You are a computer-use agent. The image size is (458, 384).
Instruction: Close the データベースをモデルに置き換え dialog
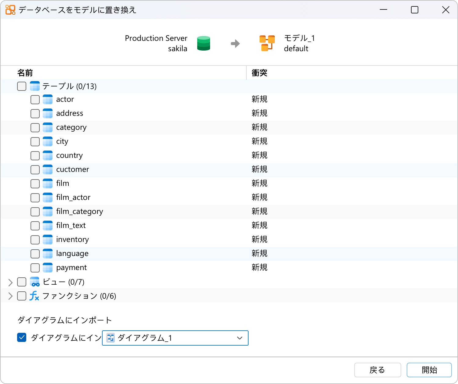coord(446,10)
